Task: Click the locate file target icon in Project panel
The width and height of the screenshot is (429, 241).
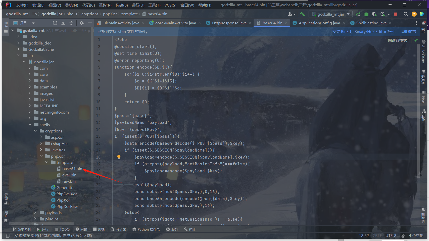Action: 55,23
